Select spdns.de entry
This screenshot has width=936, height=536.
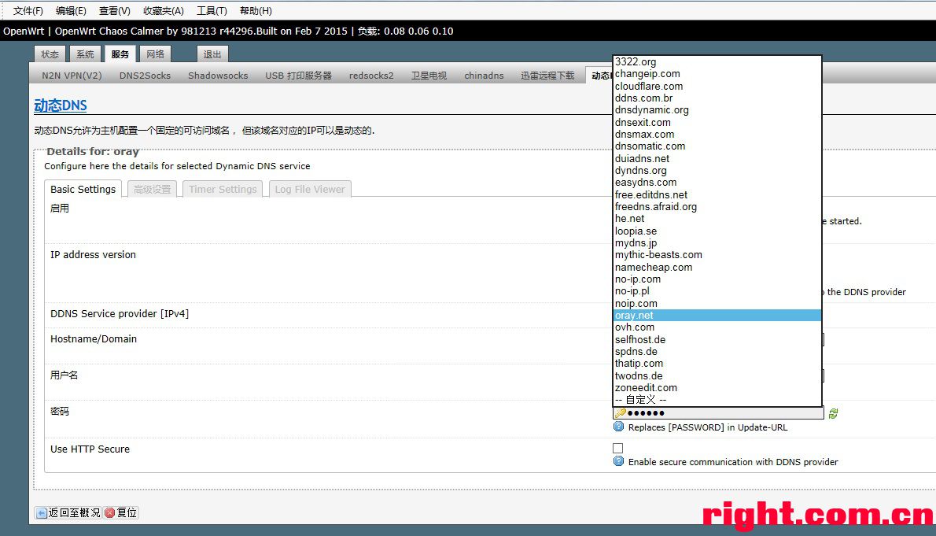point(717,351)
